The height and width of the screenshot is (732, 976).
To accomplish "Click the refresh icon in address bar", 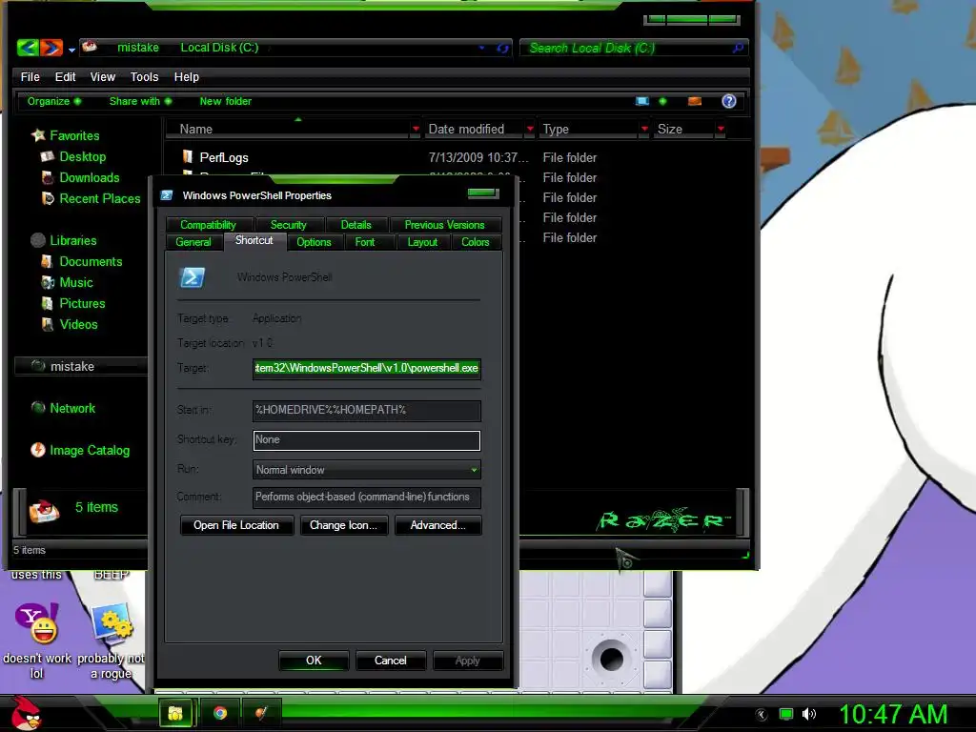I will 502,48.
